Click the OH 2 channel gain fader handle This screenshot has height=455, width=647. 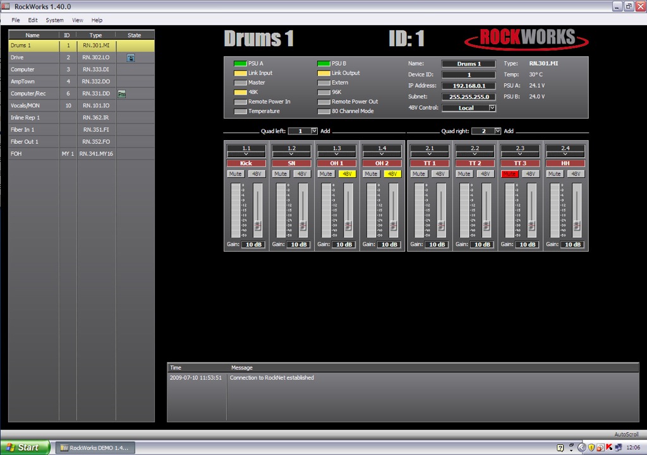(x=394, y=225)
